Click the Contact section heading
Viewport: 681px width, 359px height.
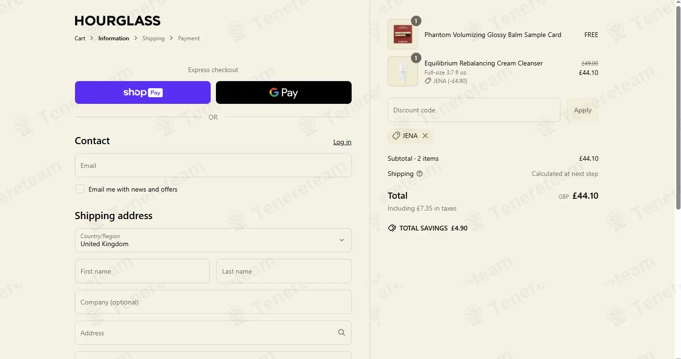[92, 141]
